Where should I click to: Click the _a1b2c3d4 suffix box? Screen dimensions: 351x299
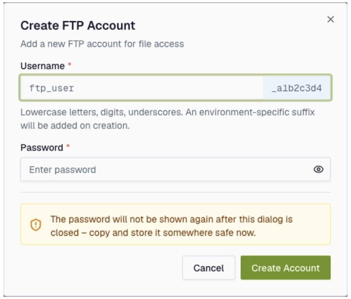click(296, 88)
